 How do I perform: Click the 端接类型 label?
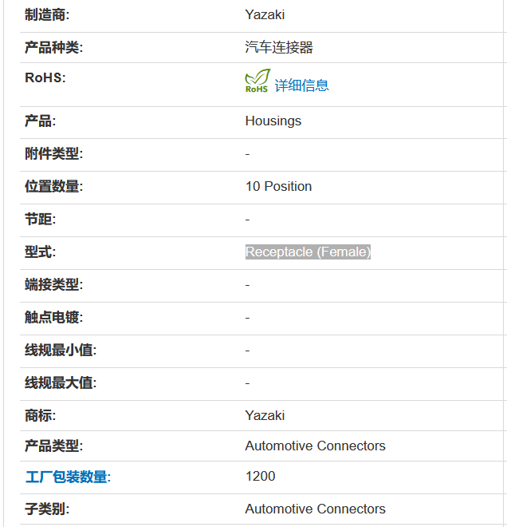tap(53, 285)
